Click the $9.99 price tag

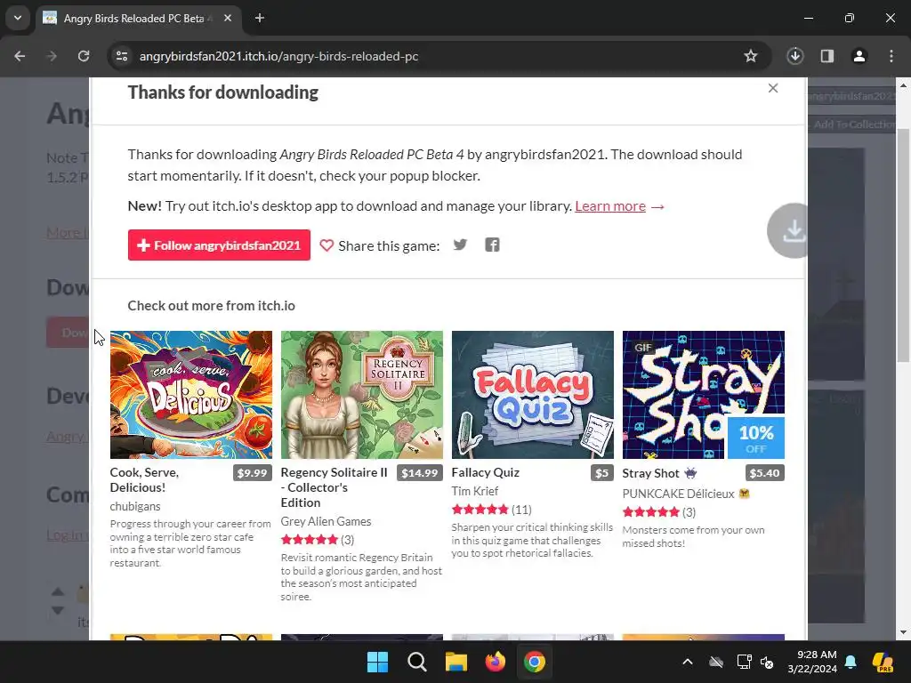click(x=252, y=473)
